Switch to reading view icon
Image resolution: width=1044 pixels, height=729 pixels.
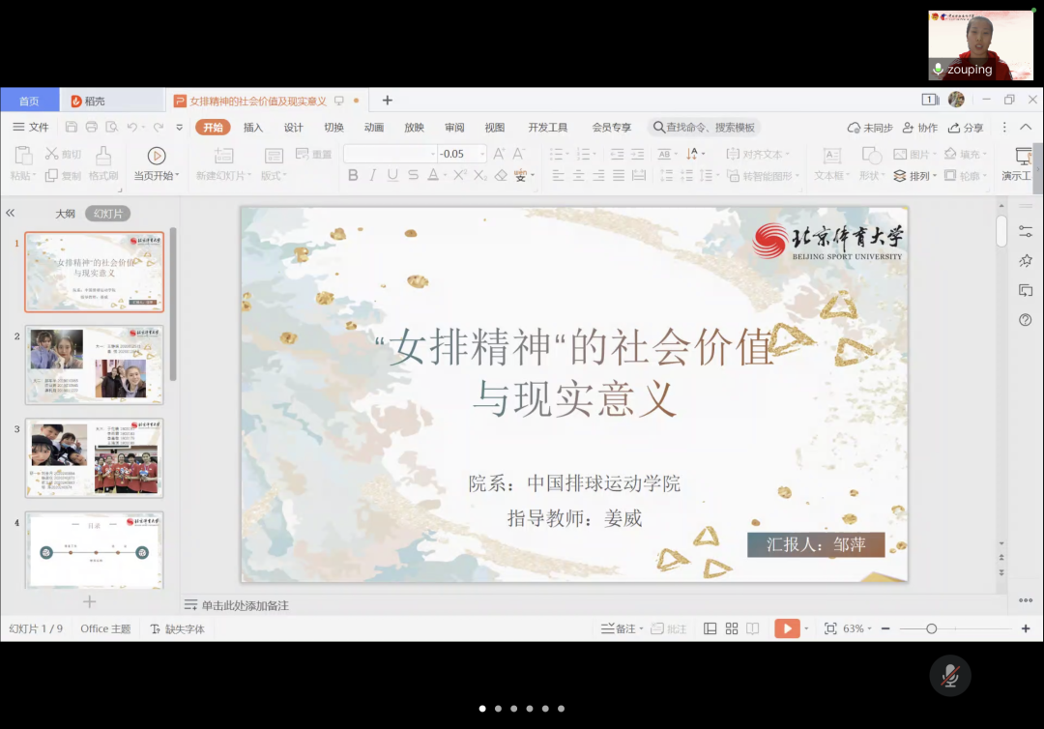tap(752, 628)
